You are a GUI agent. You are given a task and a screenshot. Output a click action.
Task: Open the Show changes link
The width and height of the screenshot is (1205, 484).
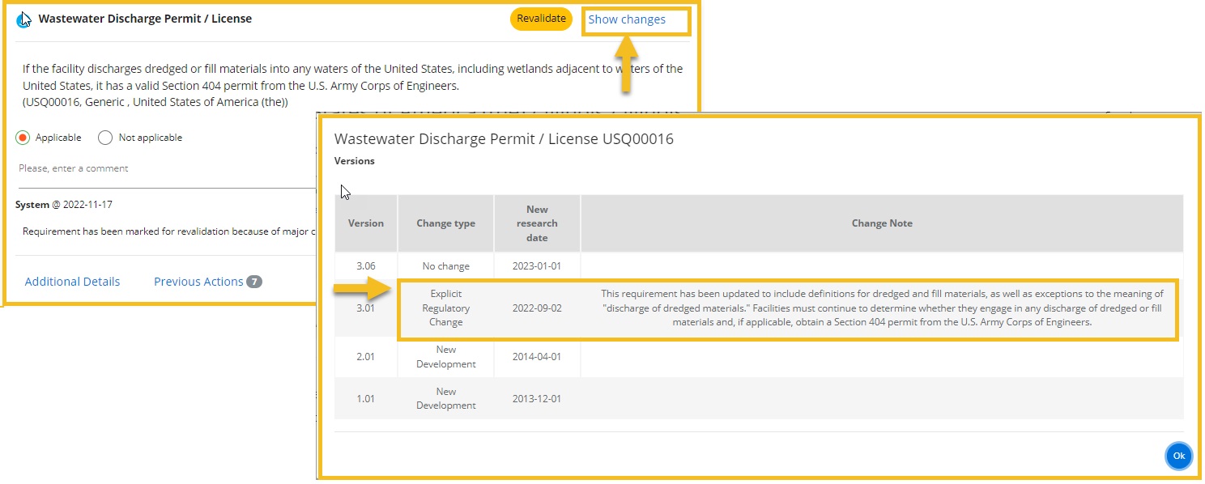[627, 19]
